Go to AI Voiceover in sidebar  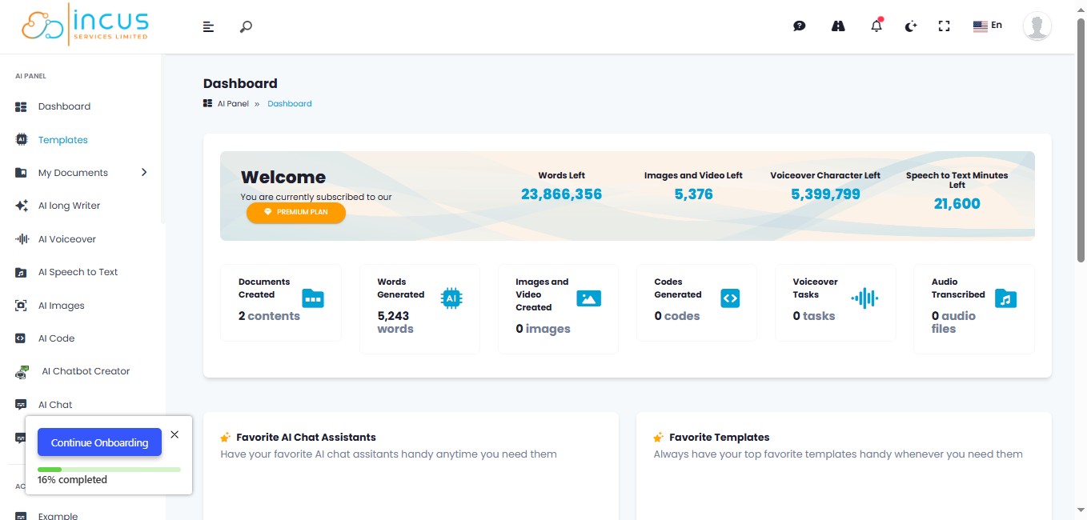[66, 239]
